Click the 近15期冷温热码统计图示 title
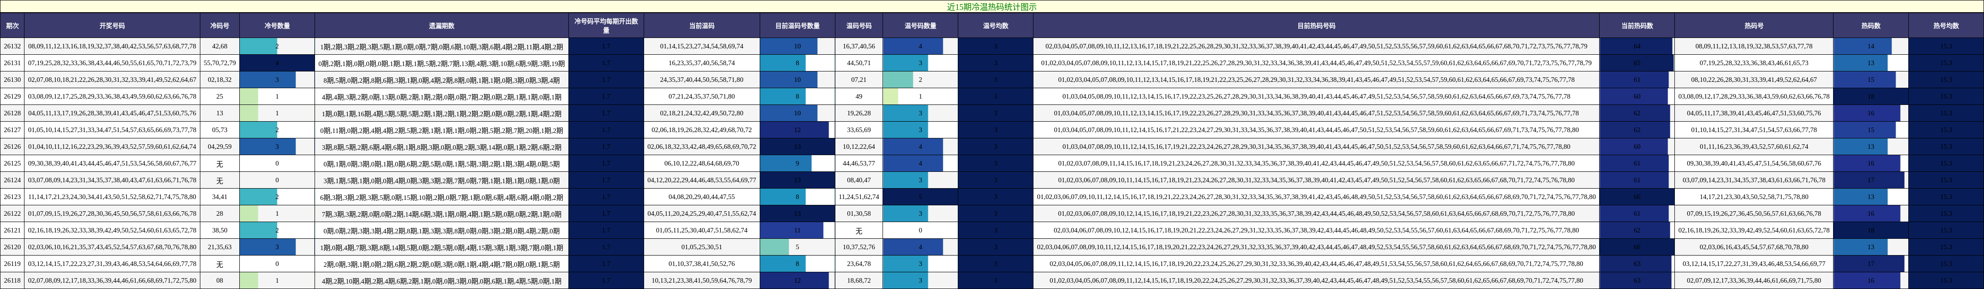Viewport: 1984px width, 289px height. pyautogui.click(x=992, y=7)
